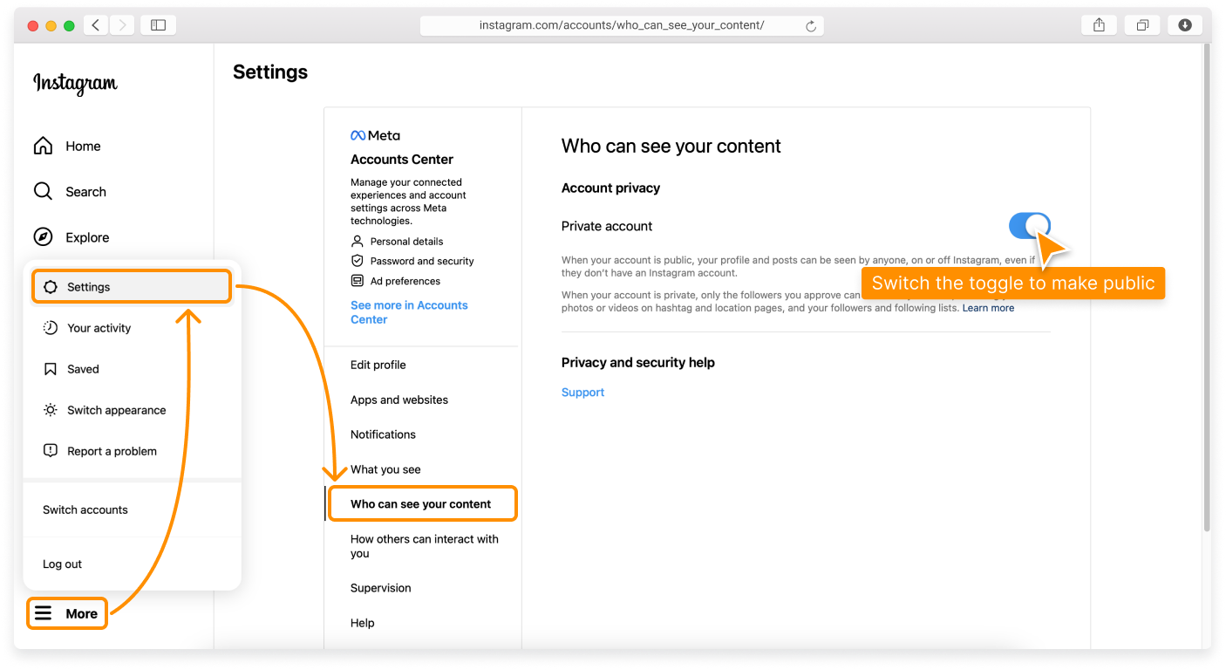Screen dimensions: 1226x670
Task: Click the Personal details person icon
Action: click(x=358, y=241)
